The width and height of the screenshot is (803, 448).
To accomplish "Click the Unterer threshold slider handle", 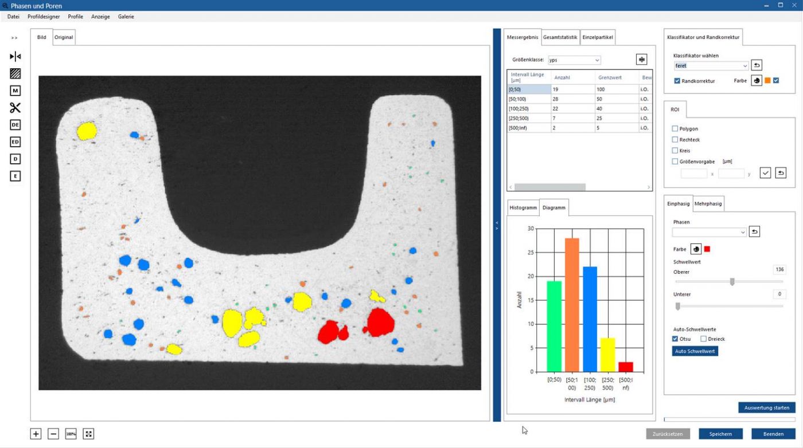I will (x=677, y=306).
